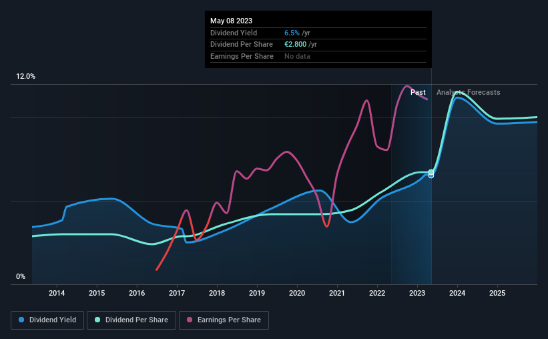Image resolution: width=548 pixels, height=339 pixels.
Task: Click the 2020 x-axis year label
Action: click(x=297, y=293)
